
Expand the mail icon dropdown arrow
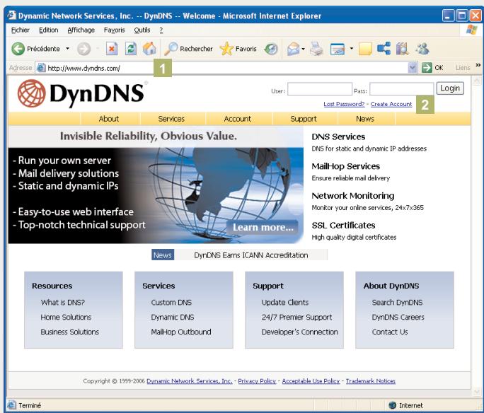(303, 49)
